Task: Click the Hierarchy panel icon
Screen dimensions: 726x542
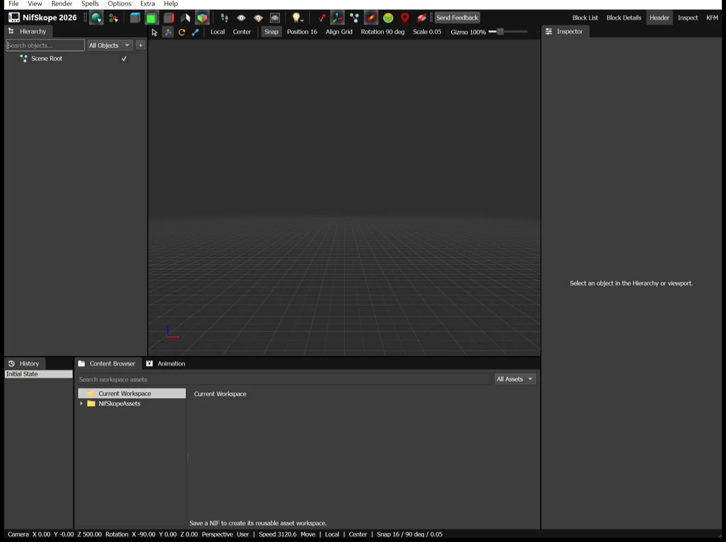Action: pyautogui.click(x=11, y=31)
